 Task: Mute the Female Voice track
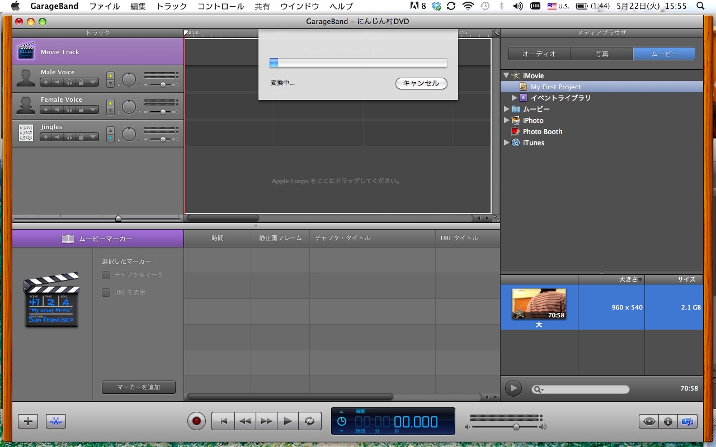[x=58, y=110]
